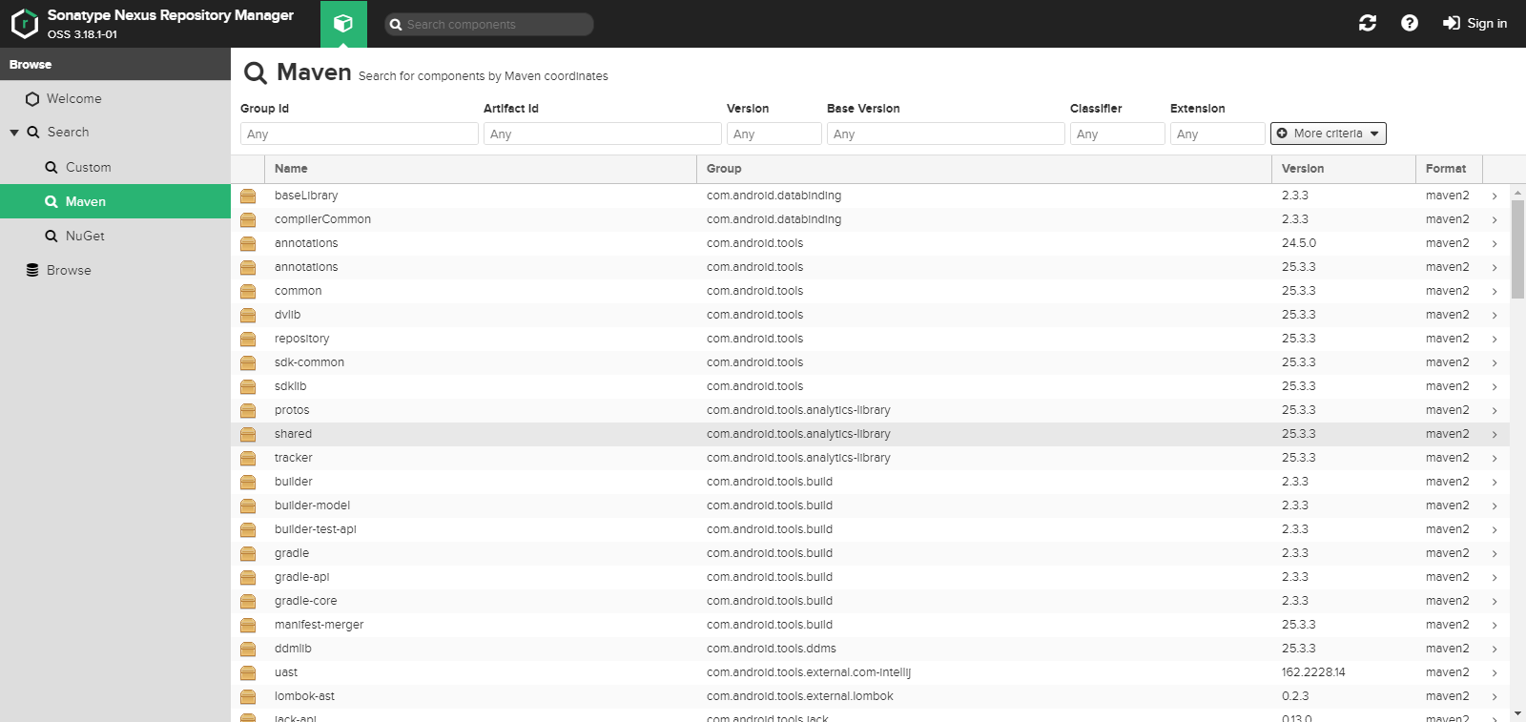Click the package icon for repository row

(248, 339)
